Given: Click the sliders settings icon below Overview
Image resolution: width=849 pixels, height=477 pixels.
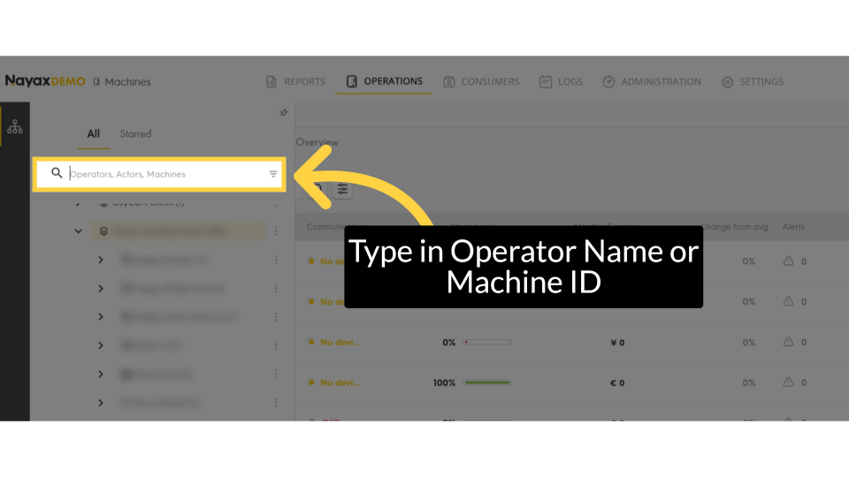Looking at the screenshot, I should (x=343, y=189).
